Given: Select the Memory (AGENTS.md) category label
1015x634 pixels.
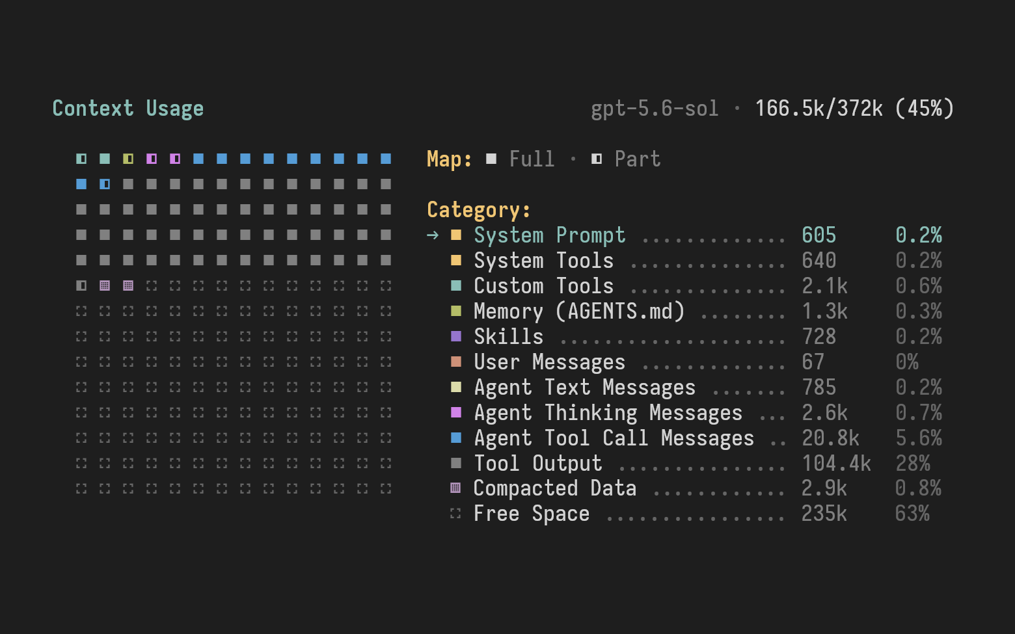Looking at the screenshot, I should (x=579, y=311).
